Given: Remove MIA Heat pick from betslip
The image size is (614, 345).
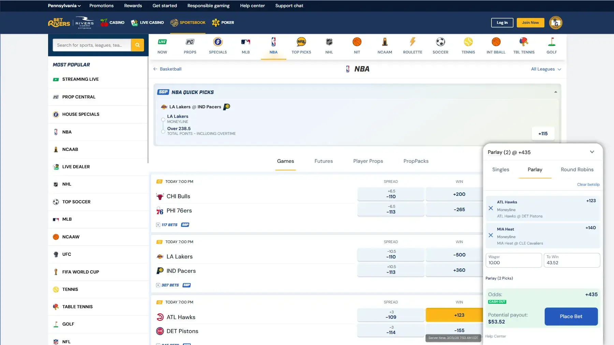Looking at the screenshot, I should tap(491, 235).
